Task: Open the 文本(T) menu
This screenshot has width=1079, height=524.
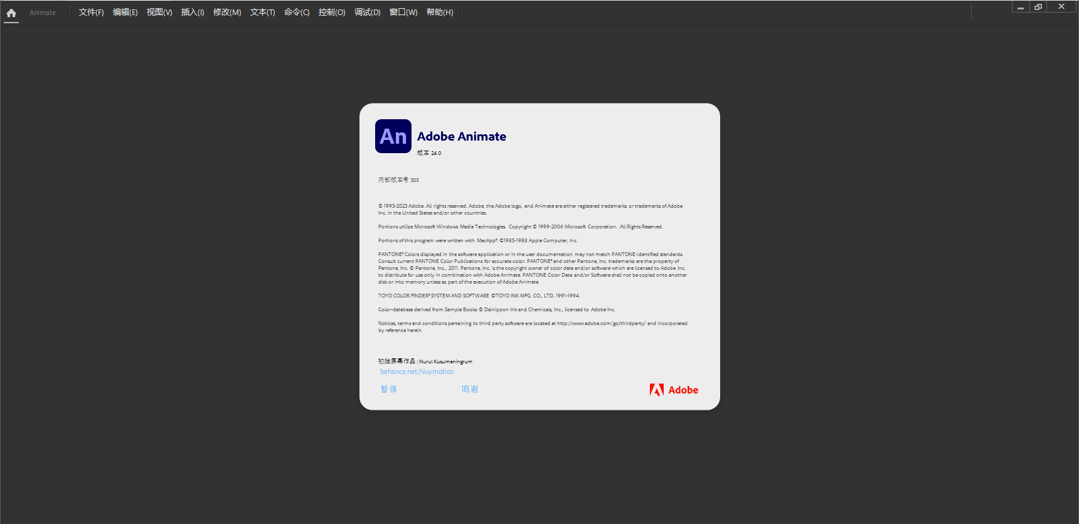Action: (x=263, y=13)
